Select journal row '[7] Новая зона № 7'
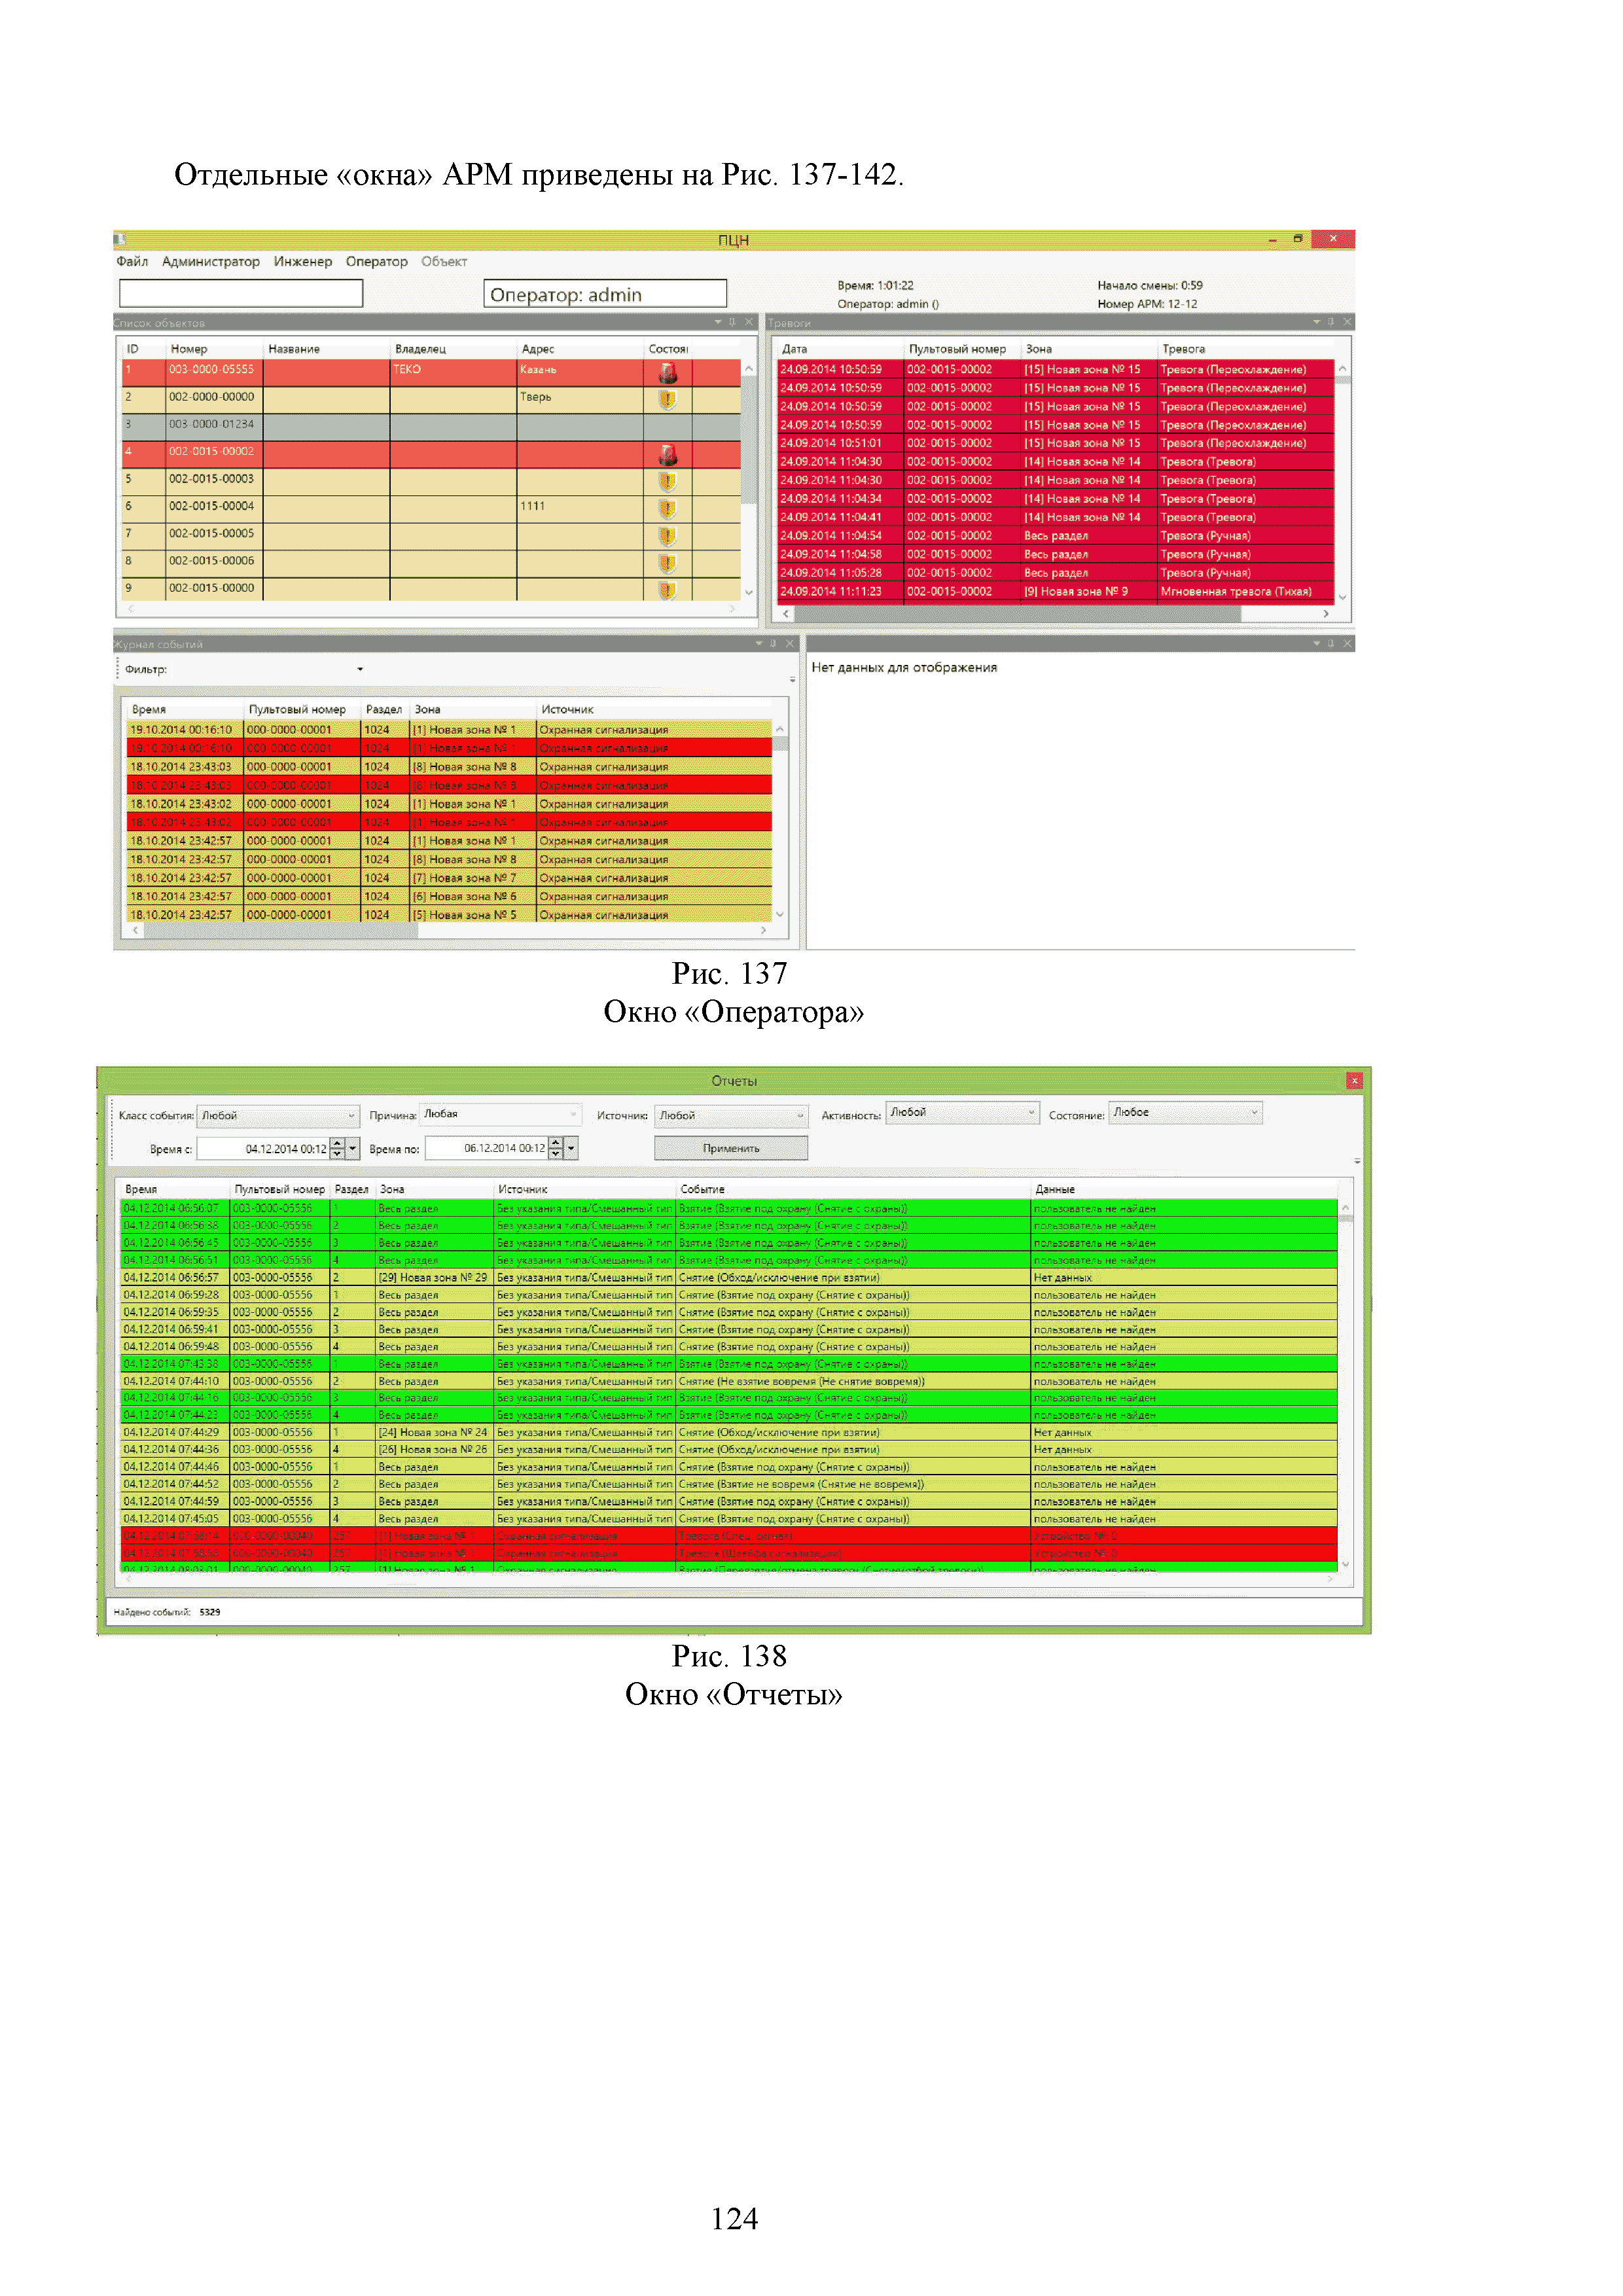This screenshot has height=2296, width=1623. 449,878
